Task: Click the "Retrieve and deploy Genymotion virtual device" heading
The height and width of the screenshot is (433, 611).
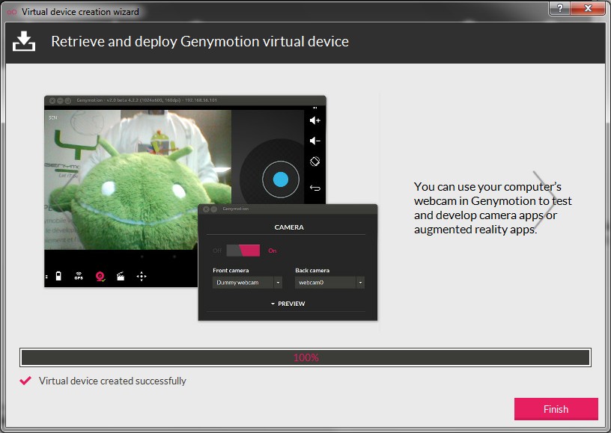Action: coord(200,42)
